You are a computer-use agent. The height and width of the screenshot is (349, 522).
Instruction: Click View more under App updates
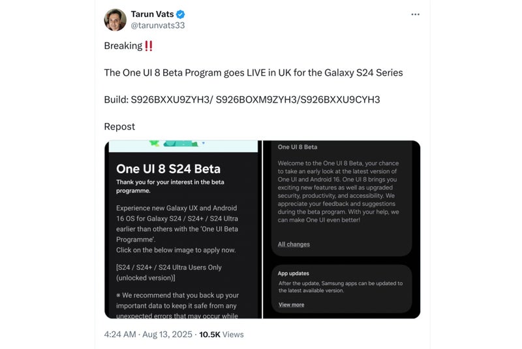[291, 305]
